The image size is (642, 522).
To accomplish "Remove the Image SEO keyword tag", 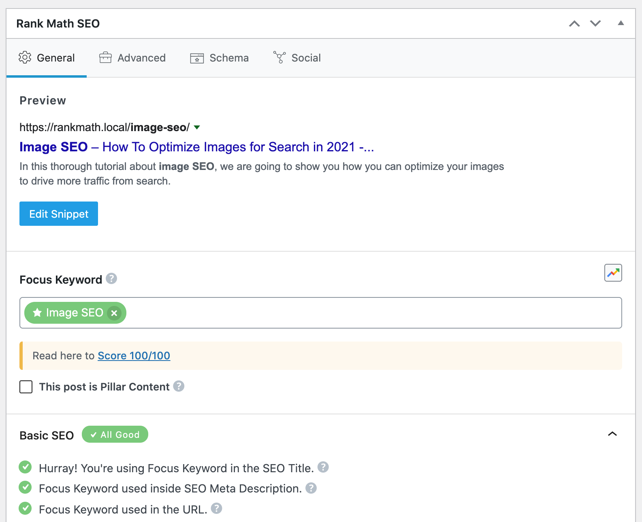I will tap(114, 313).
